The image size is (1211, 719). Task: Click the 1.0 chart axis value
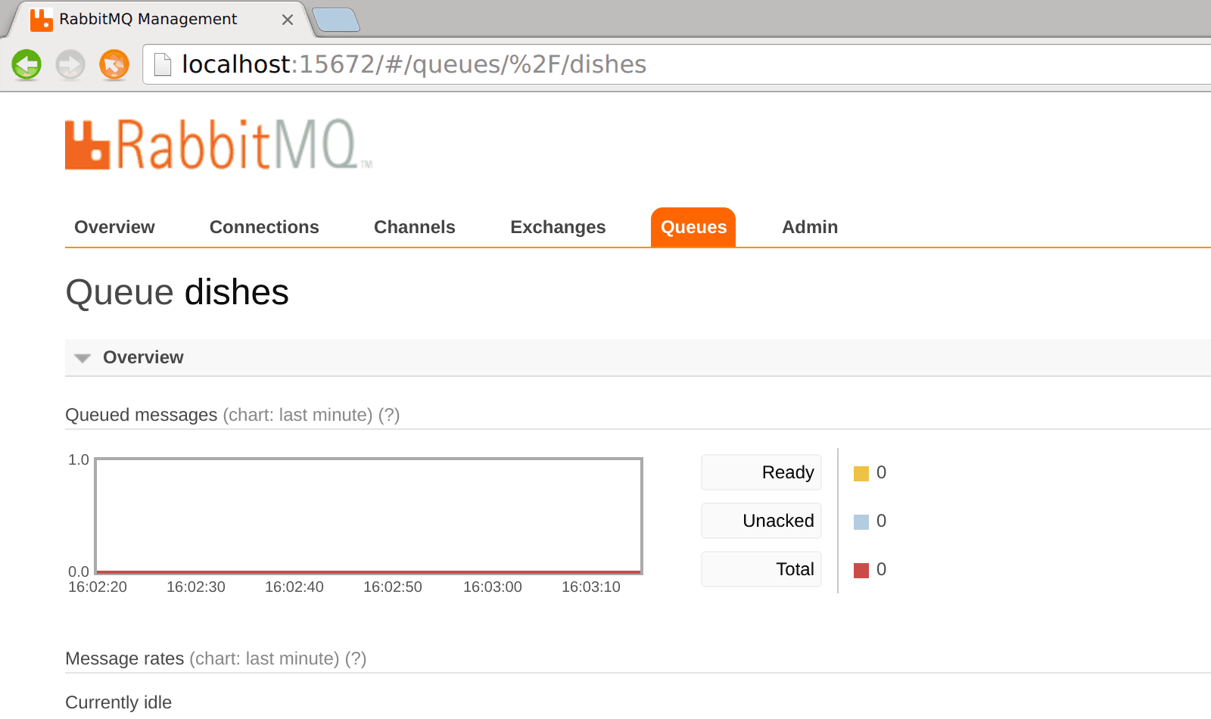click(x=79, y=460)
